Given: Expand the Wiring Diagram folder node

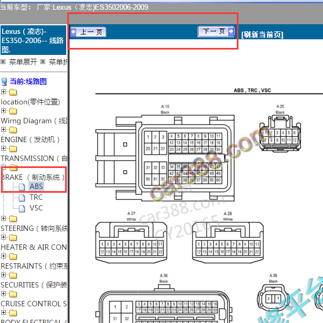Looking at the screenshot, I should point(3,110).
